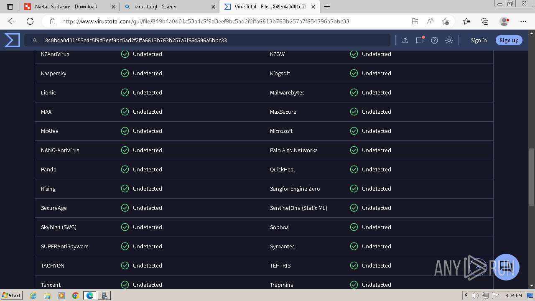The image size is (535, 301).
Task: Close the VirusTotal tab
Action: 313,7
